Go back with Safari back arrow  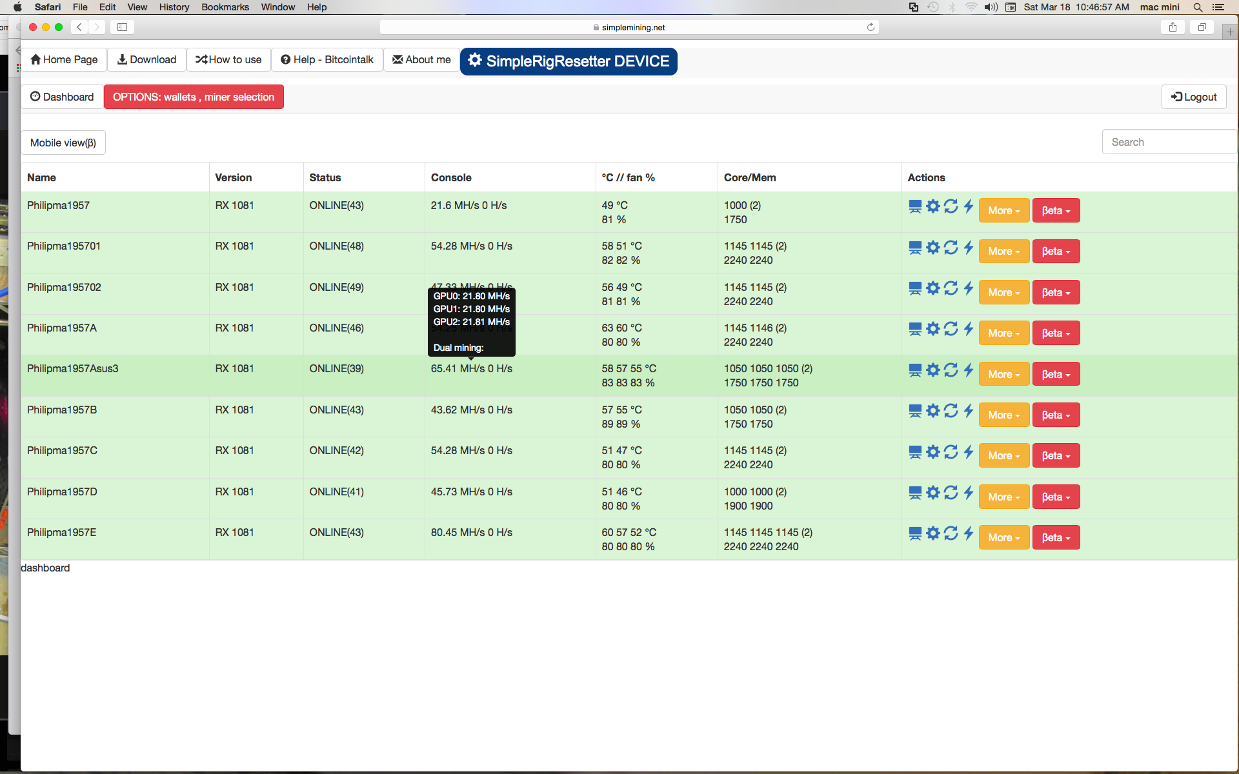tap(79, 27)
